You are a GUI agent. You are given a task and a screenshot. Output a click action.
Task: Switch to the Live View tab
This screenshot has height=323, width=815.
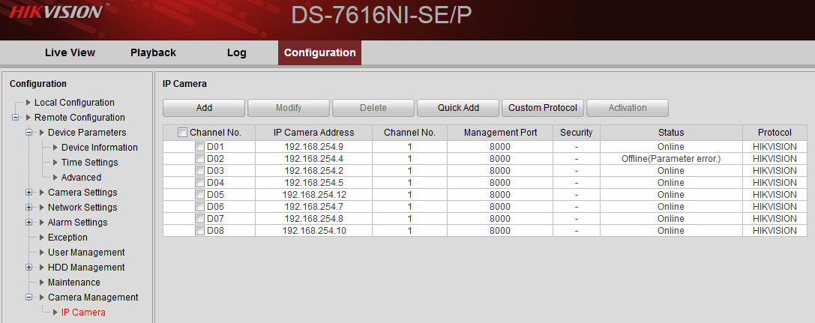click(70, 52)
